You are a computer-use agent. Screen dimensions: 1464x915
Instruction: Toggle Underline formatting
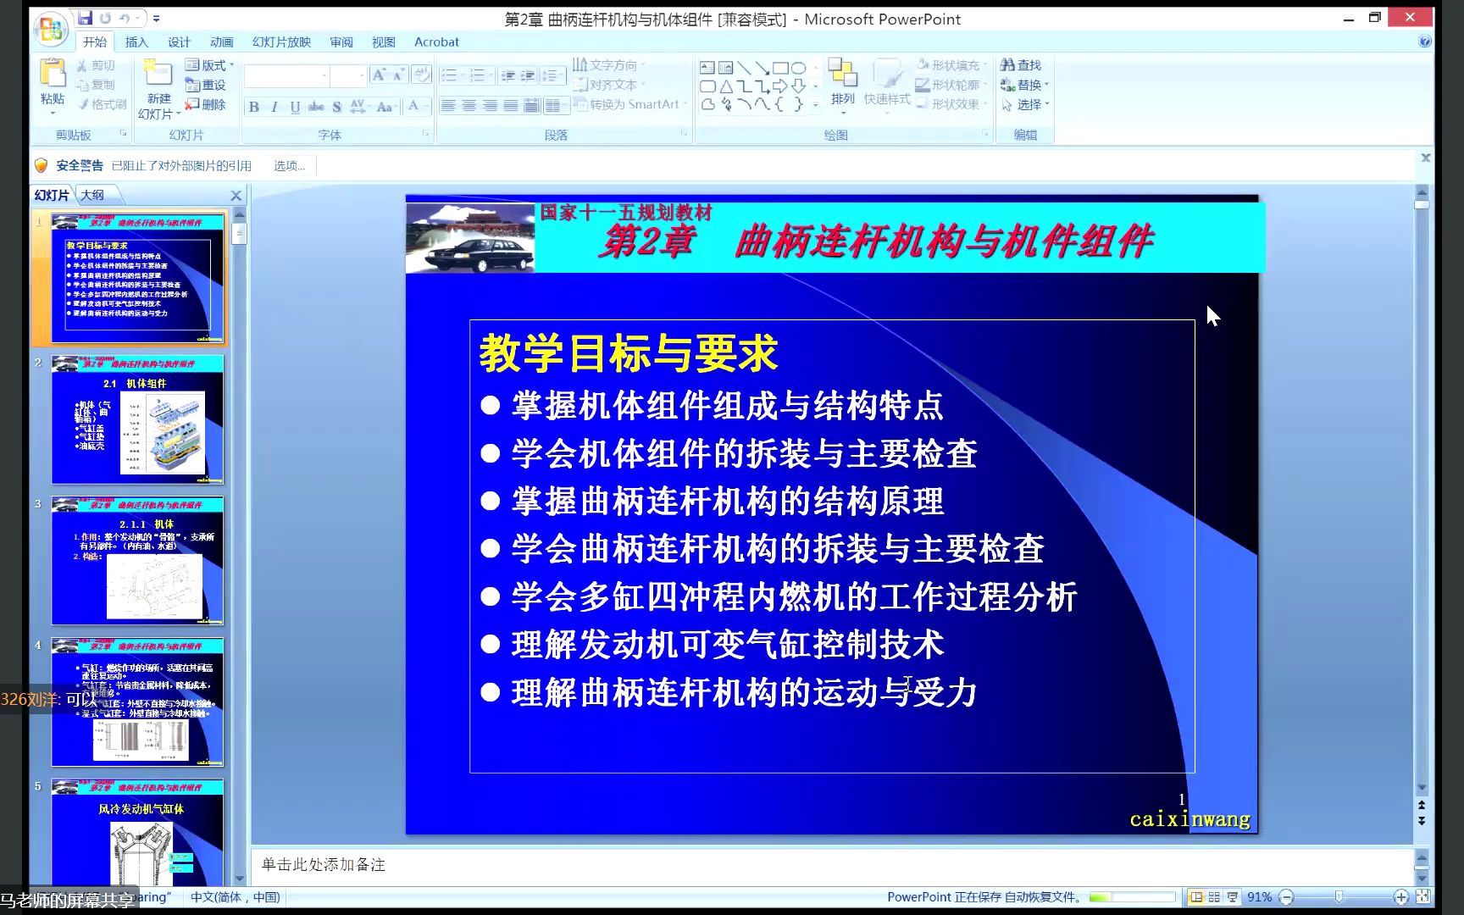tap(294, 107)
